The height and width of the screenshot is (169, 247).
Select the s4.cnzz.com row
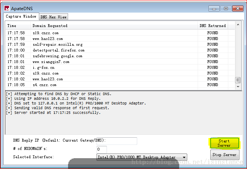coord(120,85)
